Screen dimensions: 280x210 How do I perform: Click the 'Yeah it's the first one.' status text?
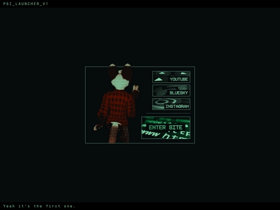coord(39,206)
